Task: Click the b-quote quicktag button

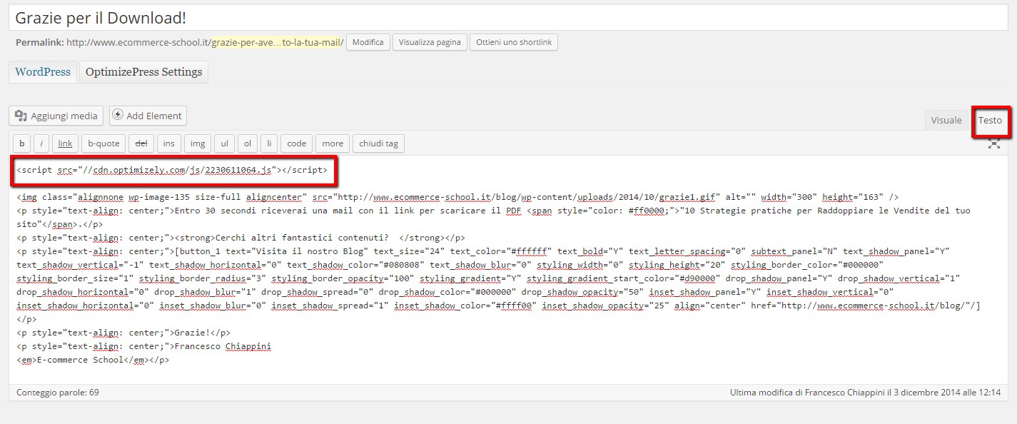Action: tap(103, 143)
